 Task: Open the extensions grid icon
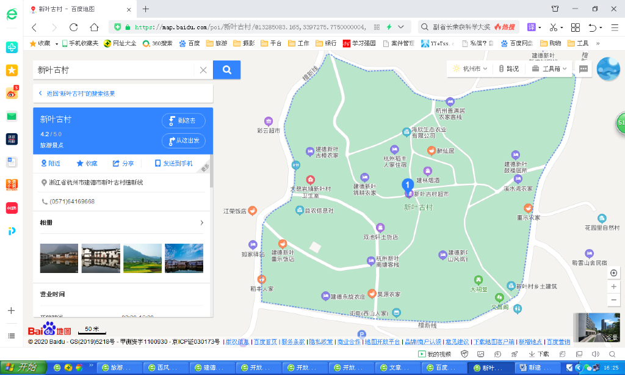[x=575, y=27]
